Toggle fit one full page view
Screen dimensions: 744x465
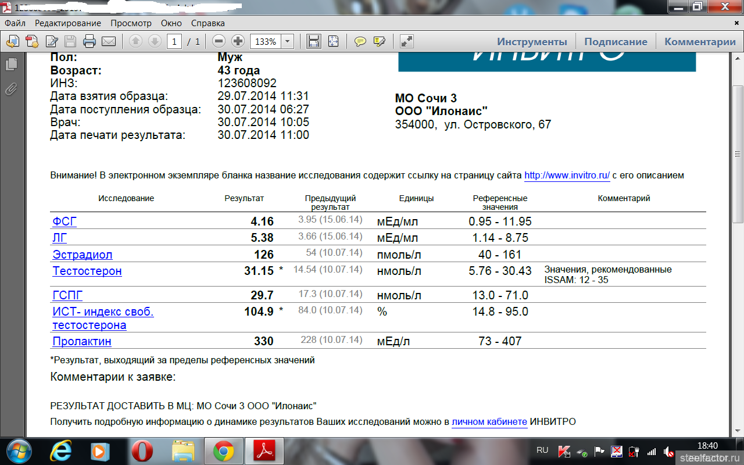pos(333,41)
